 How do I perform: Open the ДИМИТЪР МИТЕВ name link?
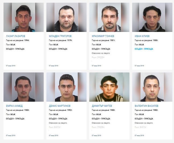point(102,106)
